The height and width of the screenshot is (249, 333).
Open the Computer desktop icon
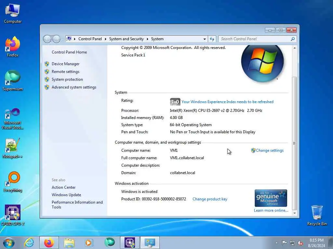(13, 14)
